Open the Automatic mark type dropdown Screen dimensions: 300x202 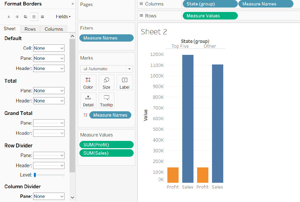pyautogui.click(x=106, y=69)
